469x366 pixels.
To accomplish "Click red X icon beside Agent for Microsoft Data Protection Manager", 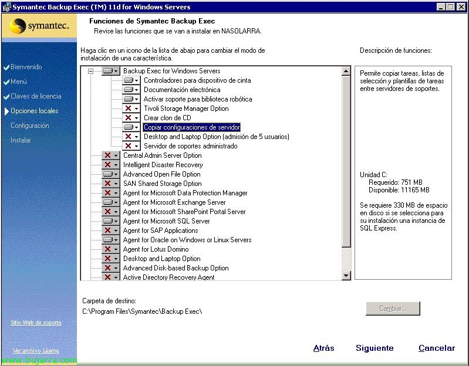I will click(111, 193).
